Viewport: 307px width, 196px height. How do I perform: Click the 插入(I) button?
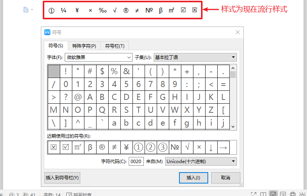pyautogui.click(x=193, y=177)
